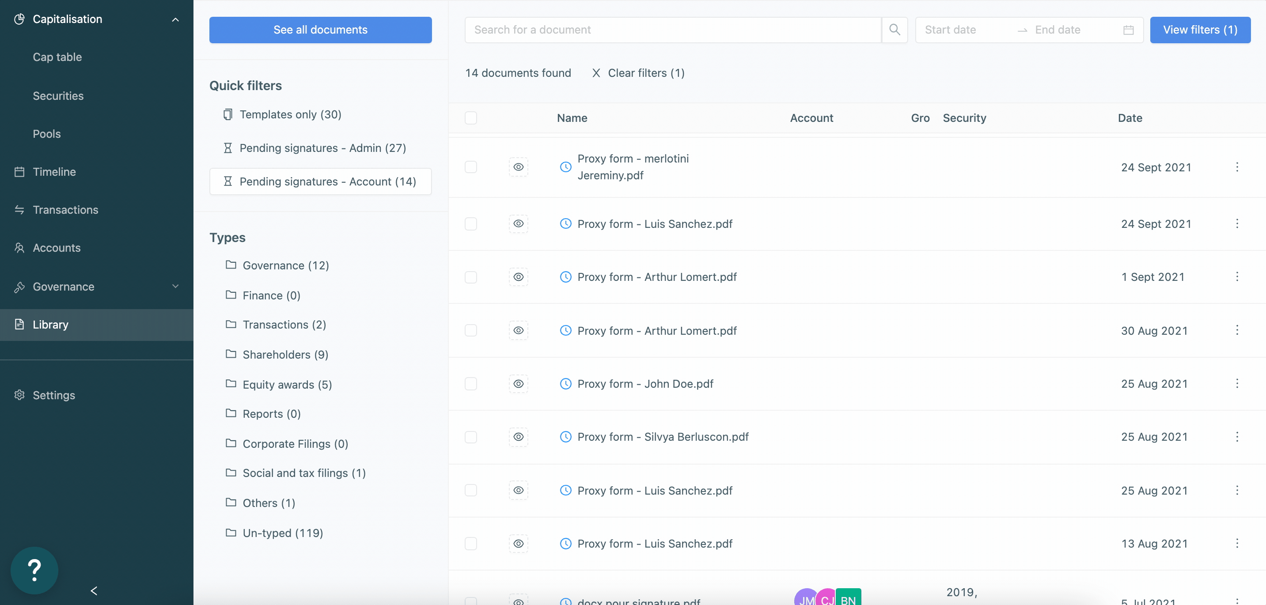Select checkbox for 13 Aug 2021 Luis Sanchez form
The image size is (1266, 605).
(x=471, y=544)
